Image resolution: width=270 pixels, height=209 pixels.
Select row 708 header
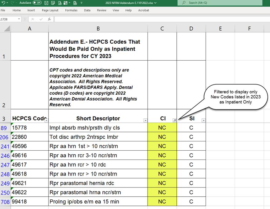coord(5,201)
